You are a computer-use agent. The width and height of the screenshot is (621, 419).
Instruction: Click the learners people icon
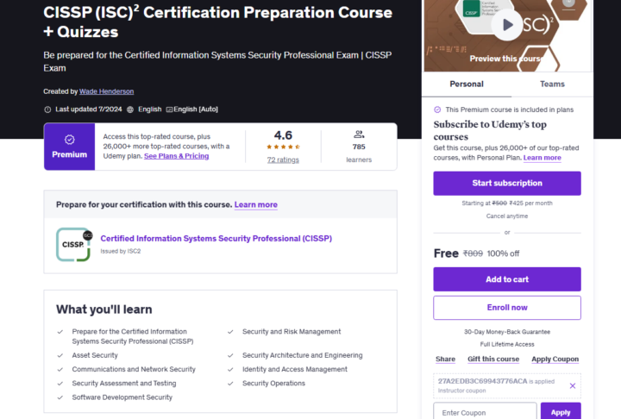[x=359, y=134]
